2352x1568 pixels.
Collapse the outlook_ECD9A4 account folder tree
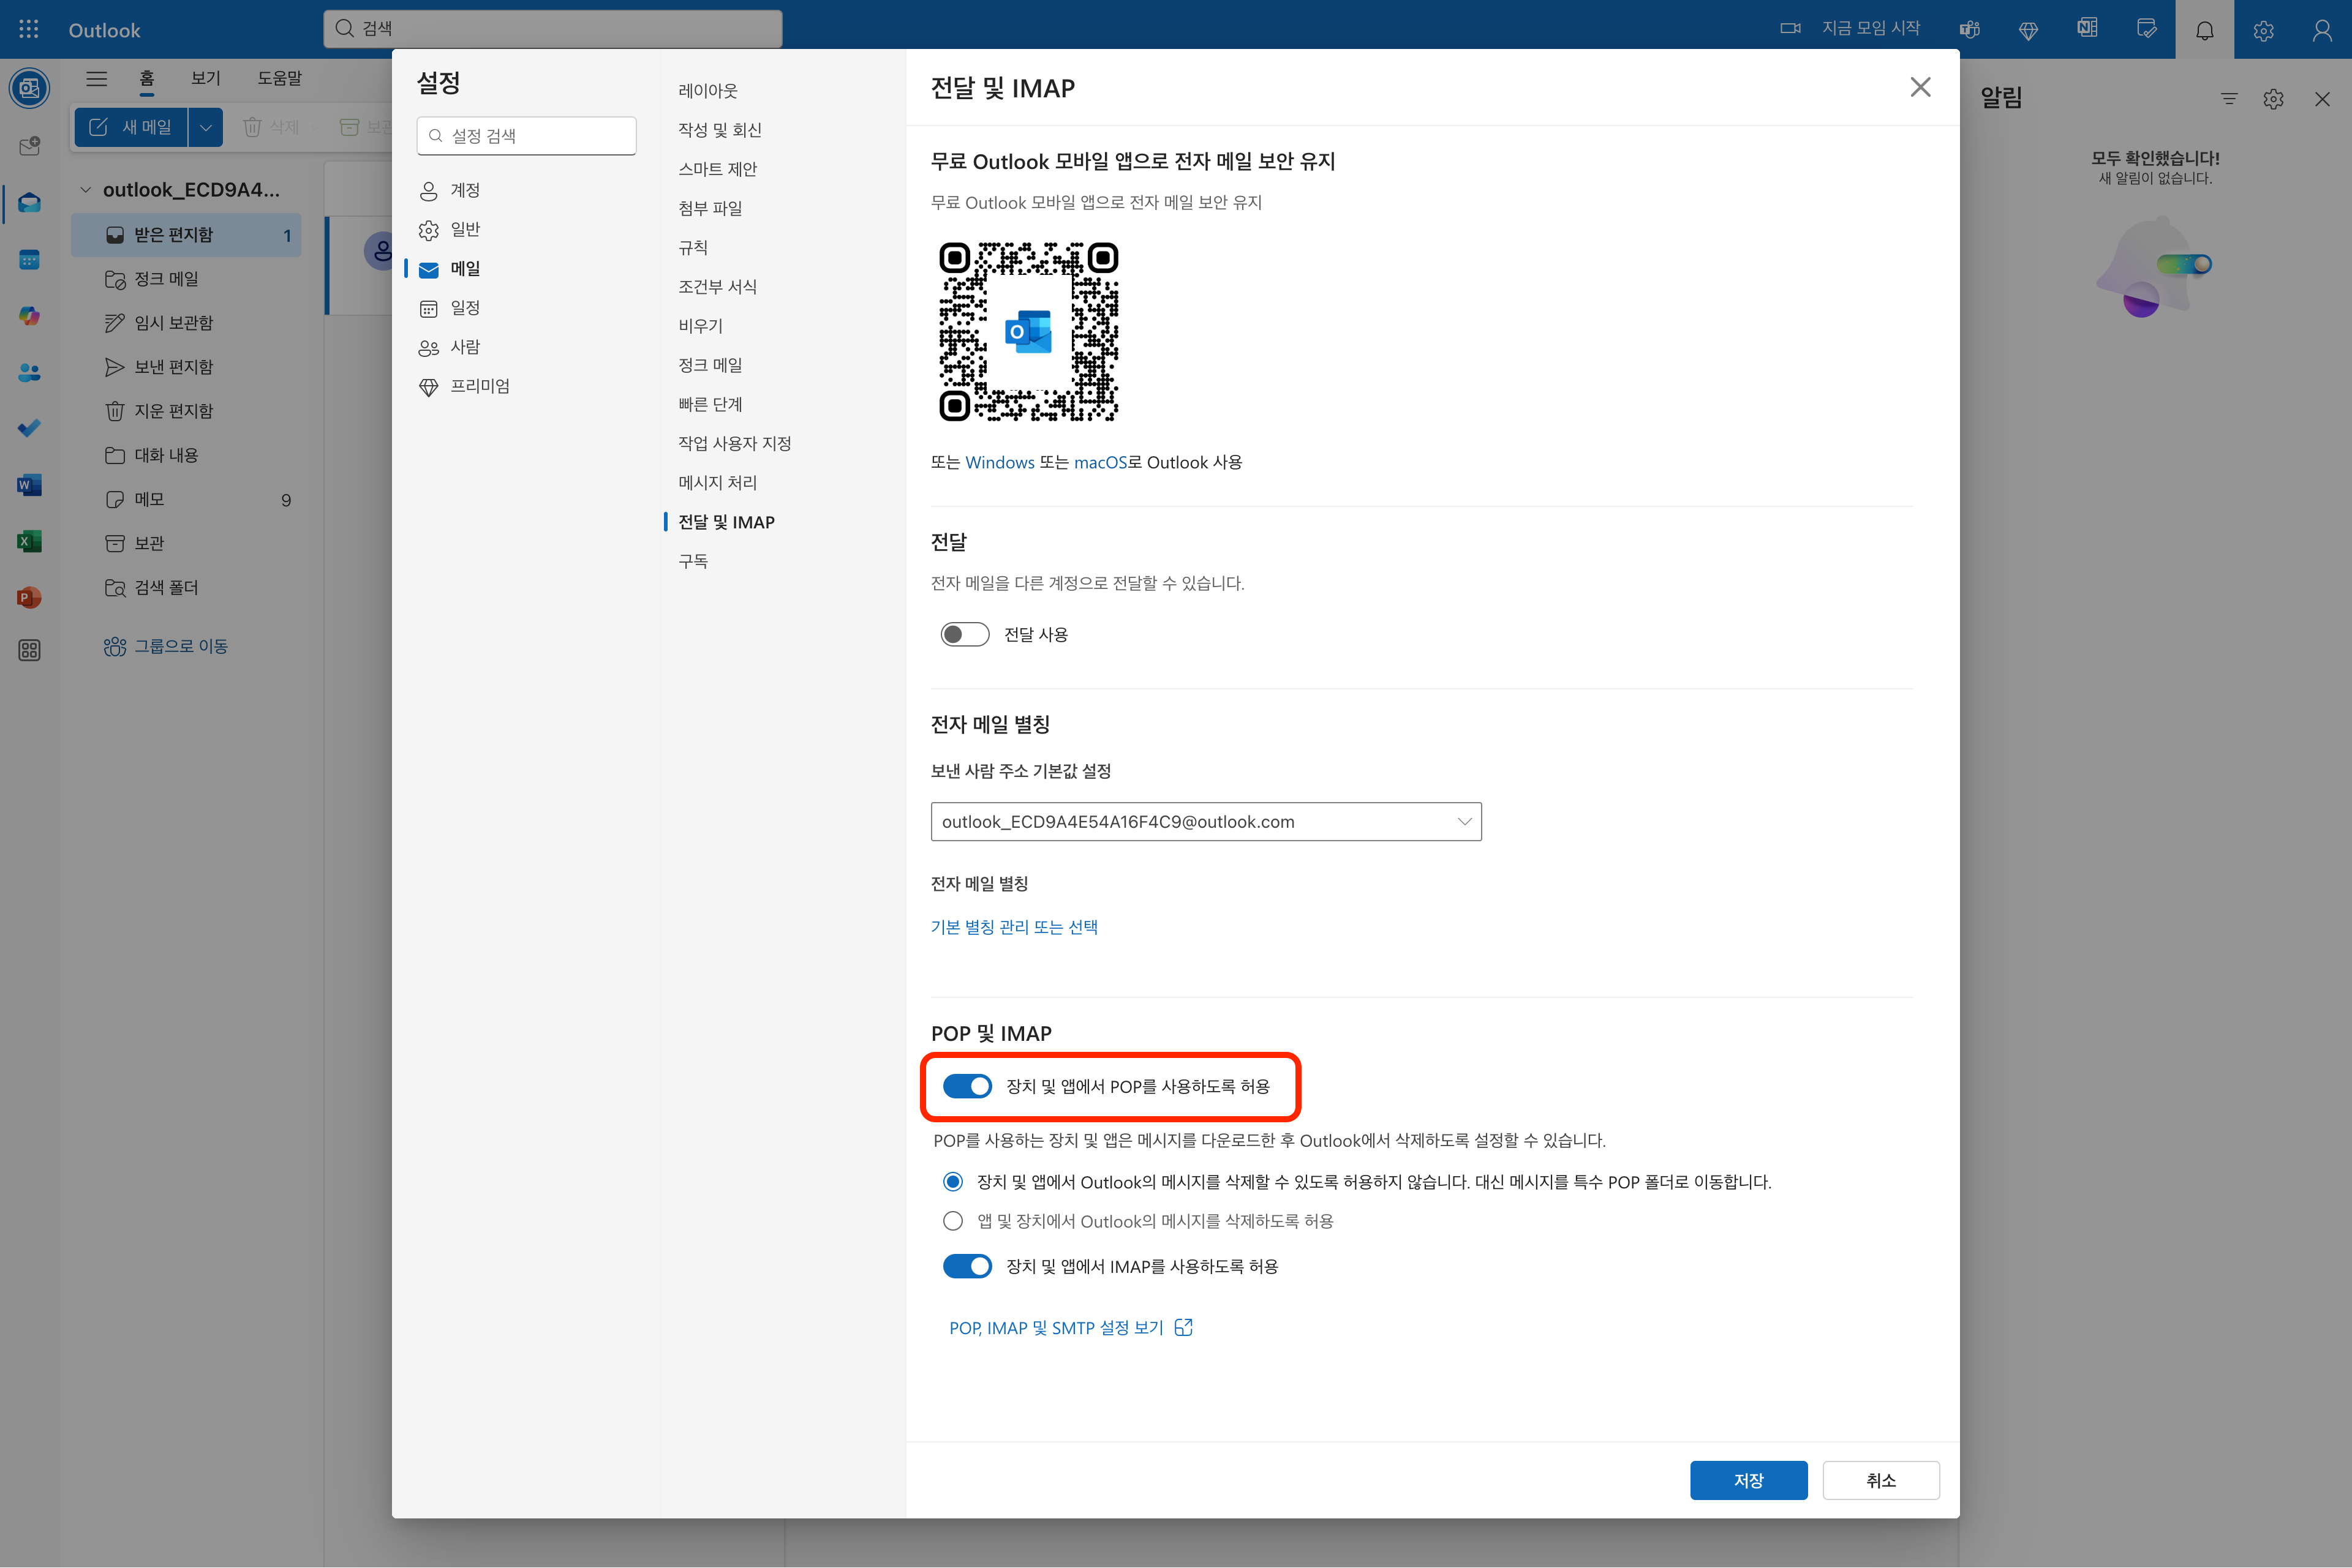click(x=86, y=190)
